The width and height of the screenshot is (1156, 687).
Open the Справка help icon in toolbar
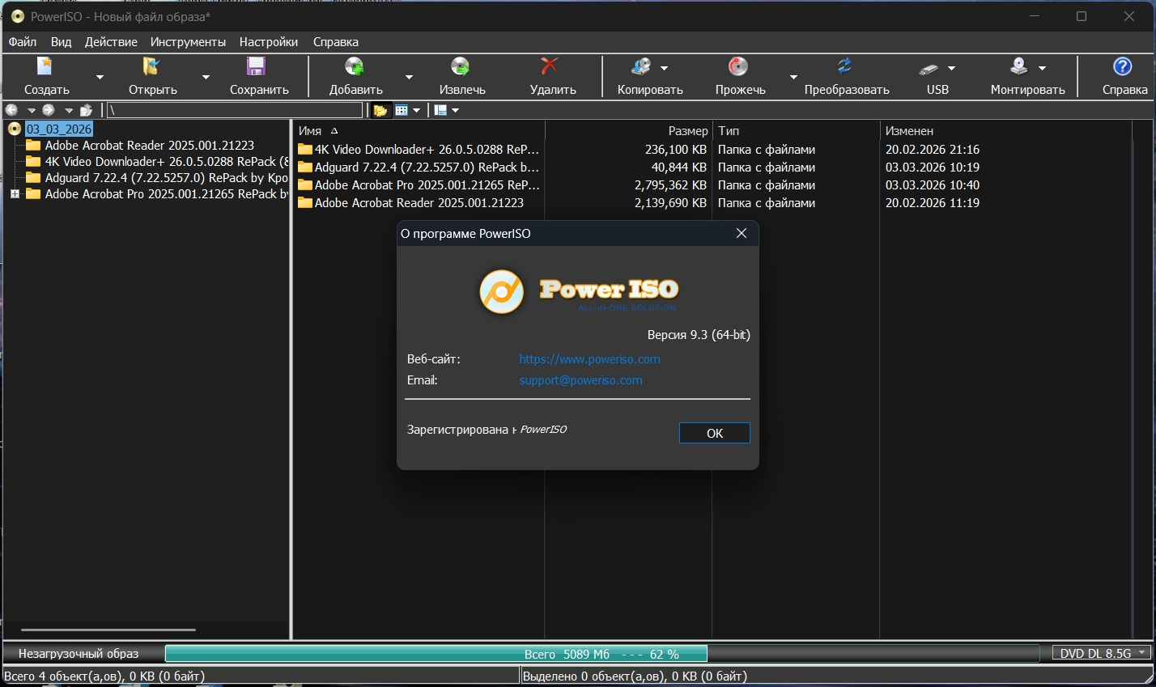(1123, 66)
